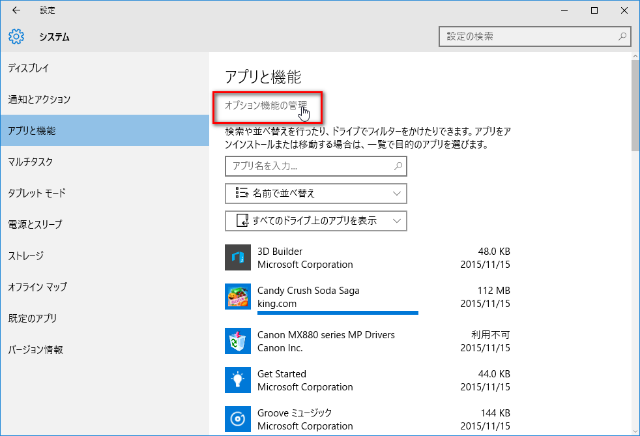This screenshot has height=436, width=640.
Task: Click the king.com publisher text
Action: [277, 303]
